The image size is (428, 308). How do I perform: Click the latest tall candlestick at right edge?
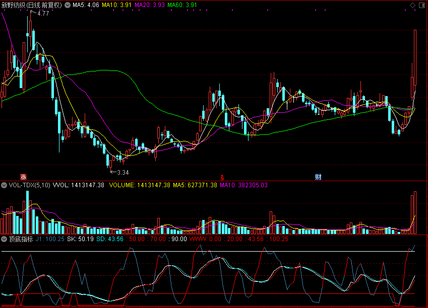(x=415, y=60)
